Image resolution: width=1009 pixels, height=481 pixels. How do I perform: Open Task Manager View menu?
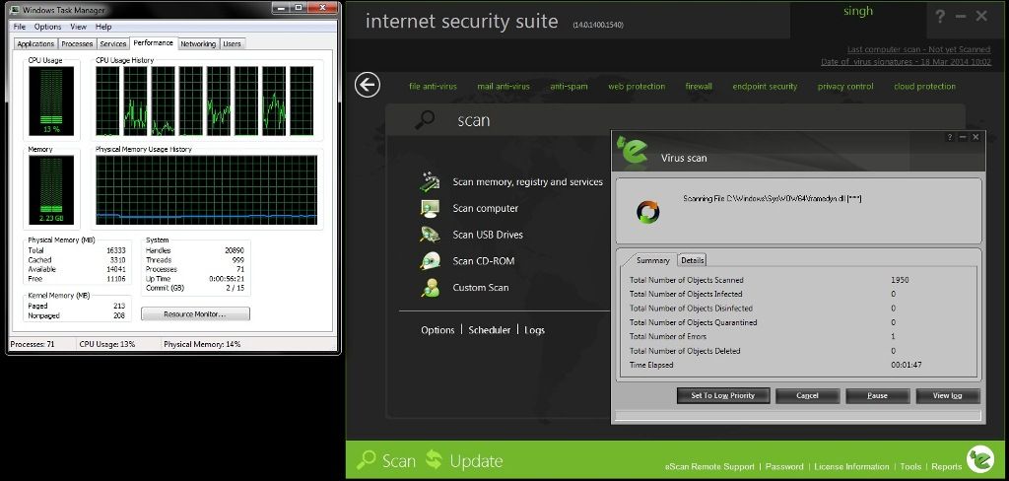click(79, 27)
